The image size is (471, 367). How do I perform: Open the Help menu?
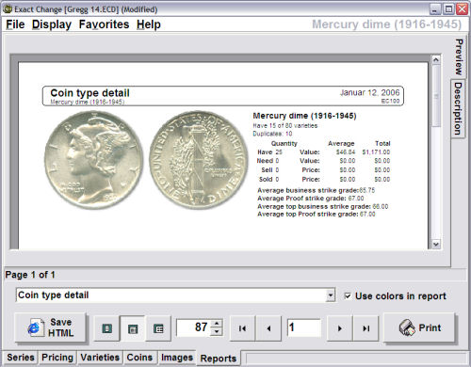(x=149, y=24)
